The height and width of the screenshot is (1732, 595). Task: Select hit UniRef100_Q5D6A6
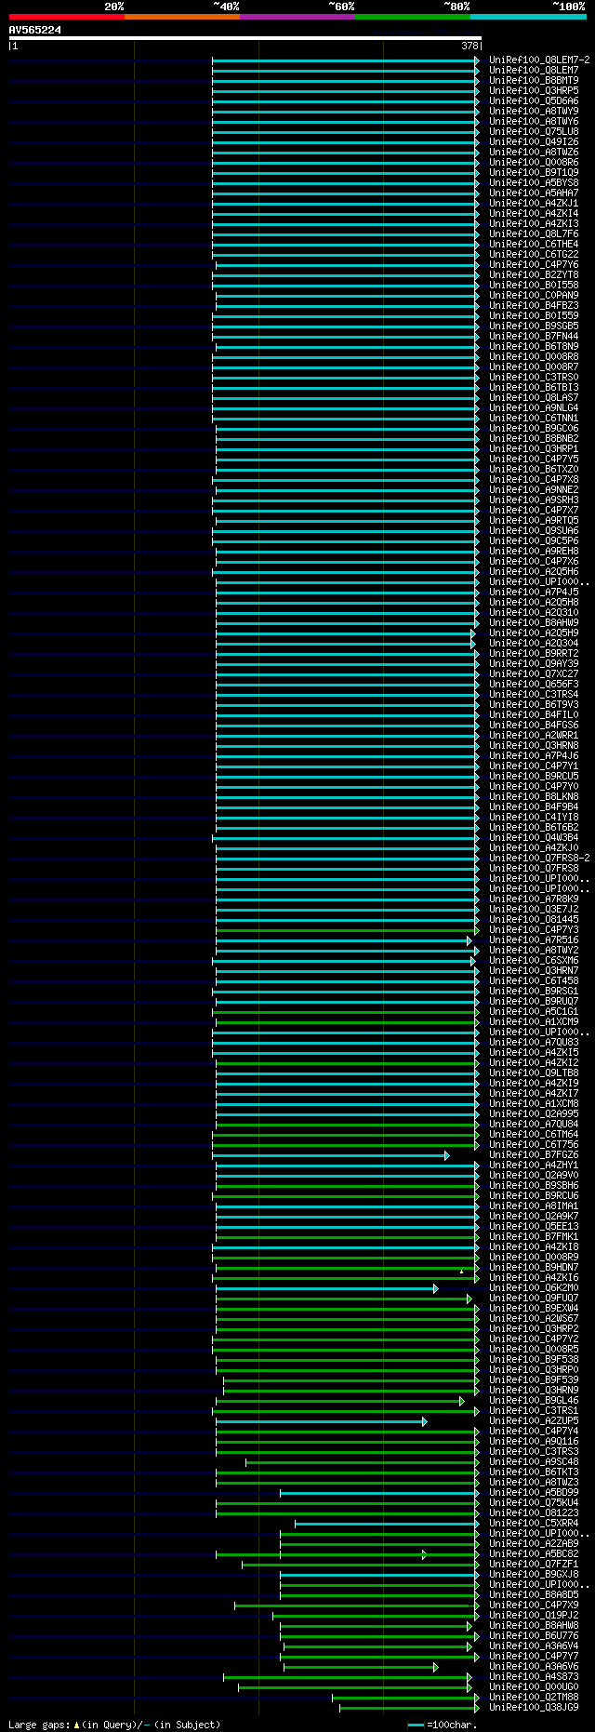(x=534, y=100)
